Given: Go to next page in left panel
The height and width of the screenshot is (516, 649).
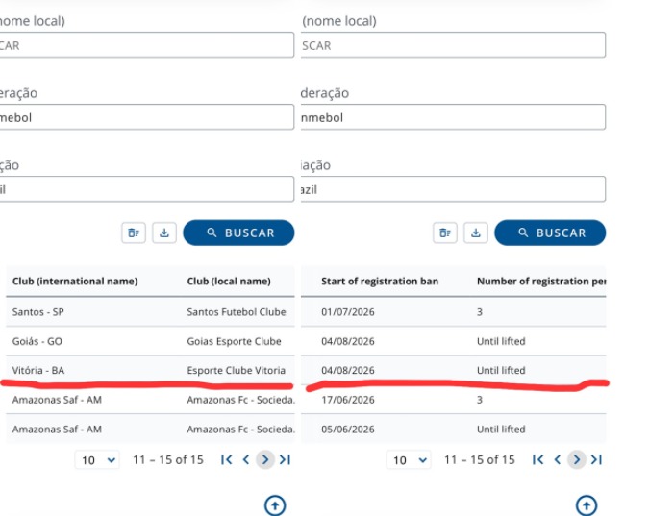Looking at the screenshot, I should [265, 459].
